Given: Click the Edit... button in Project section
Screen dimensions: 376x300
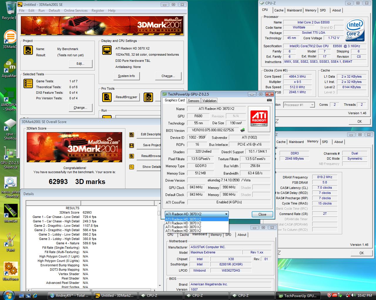Looking at the screenshot, I should pyautogui.click(x=80, y=64).
